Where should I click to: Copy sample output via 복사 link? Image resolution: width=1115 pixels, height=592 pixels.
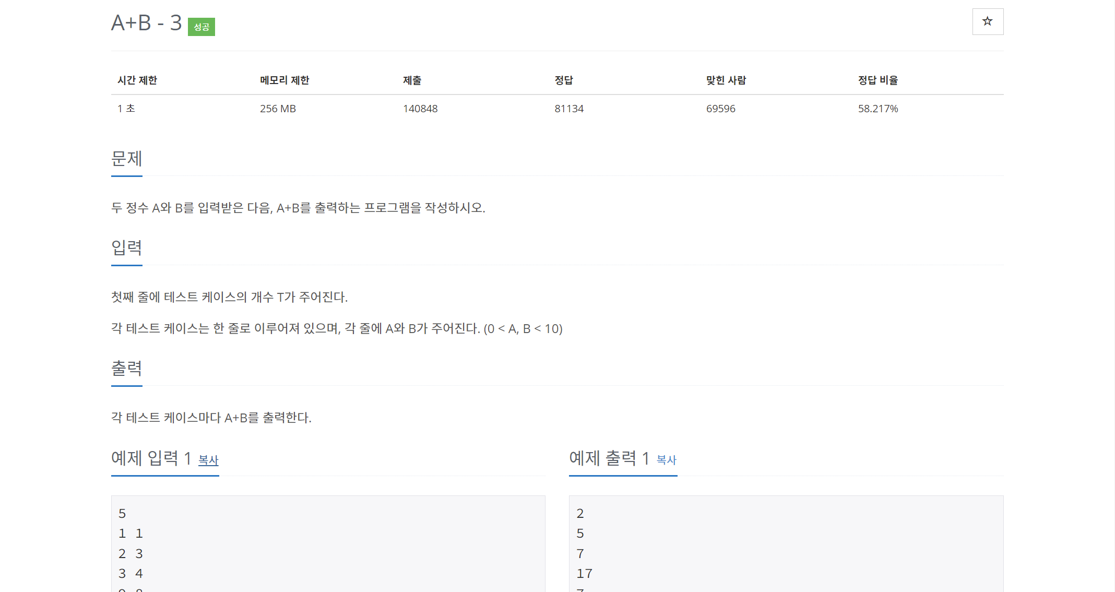(x=666, y=460)
